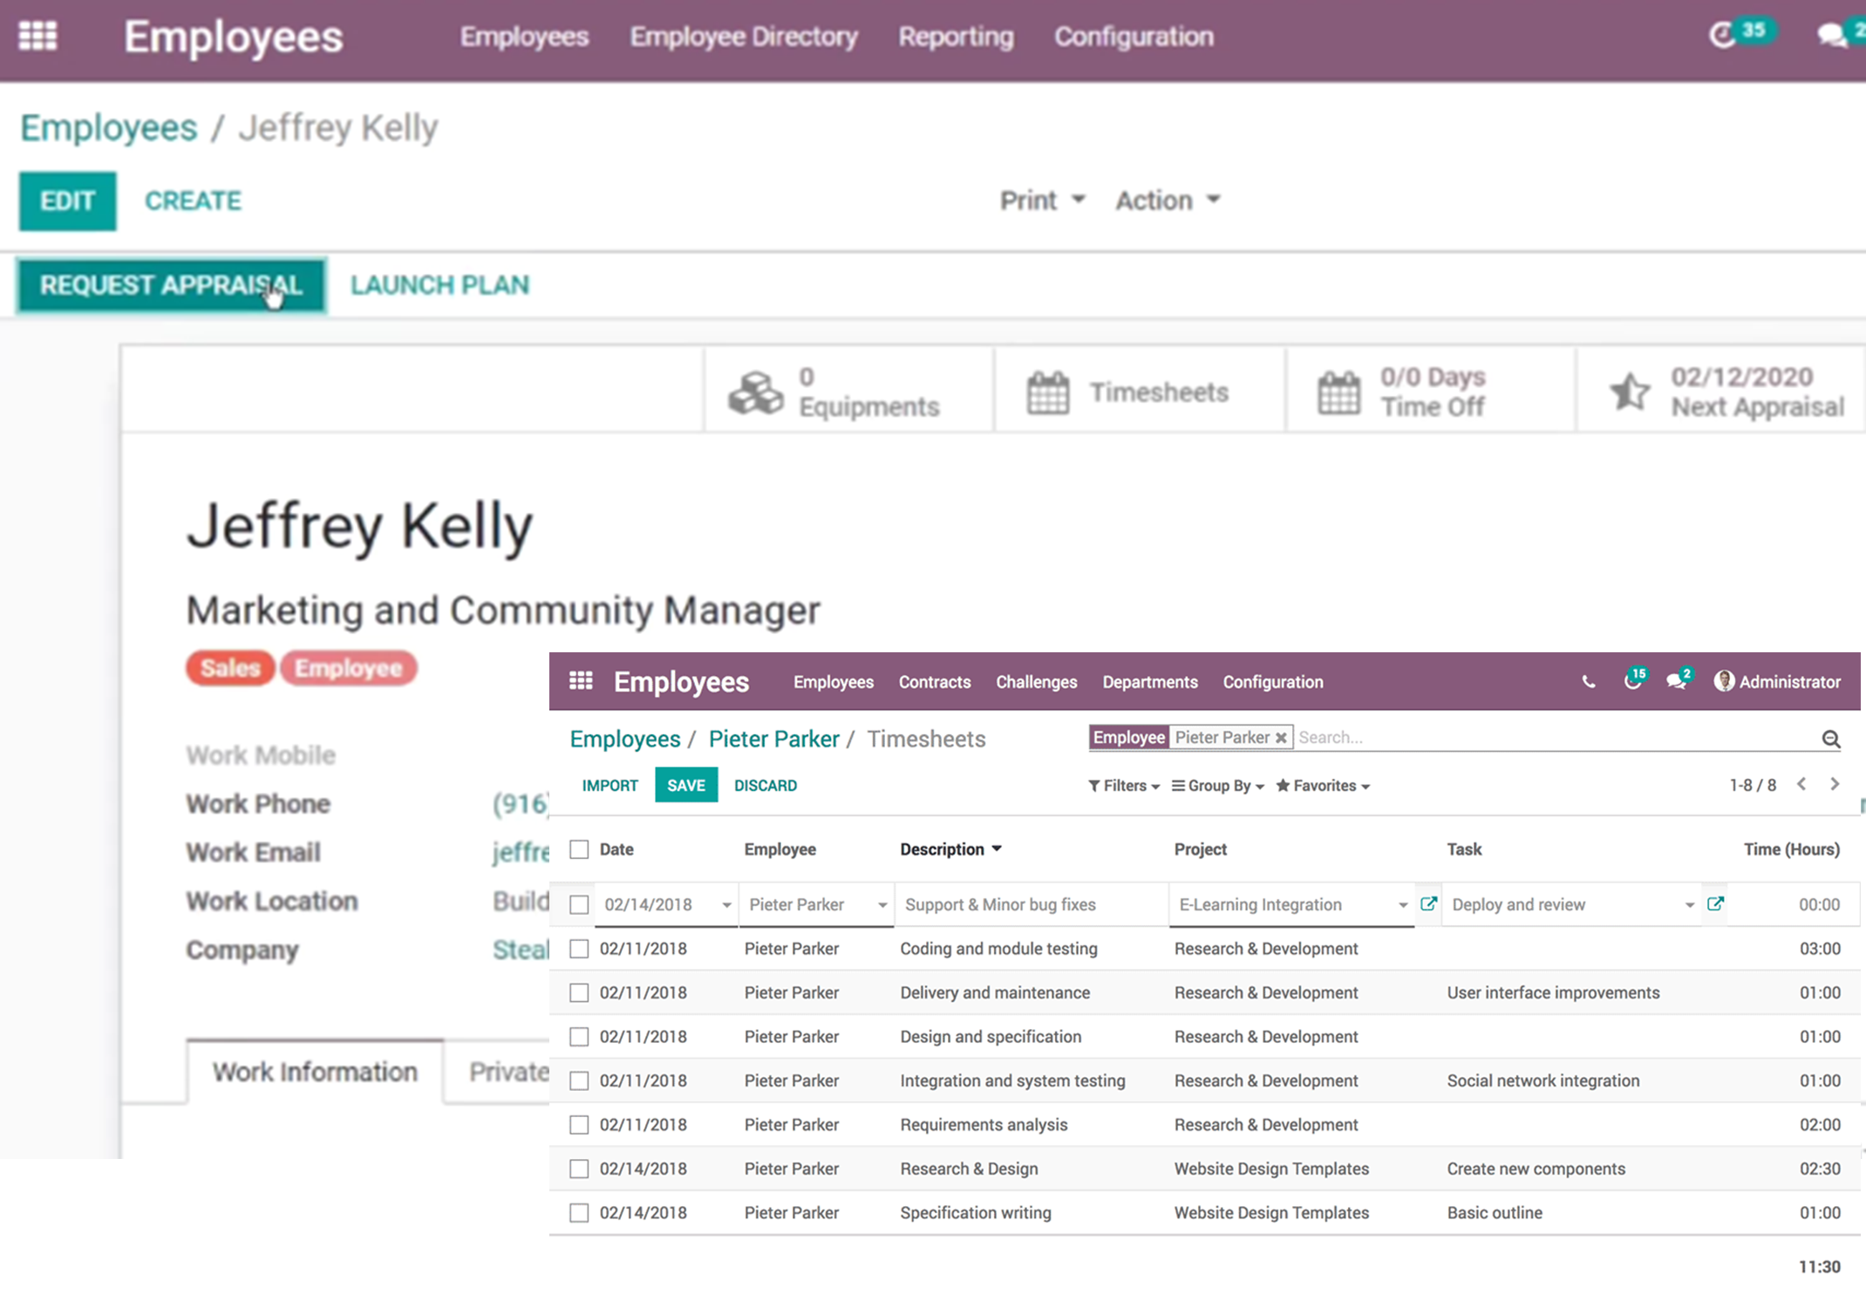Check the Integration and system testing row
The image size is (1866, 1295).
579,1080
